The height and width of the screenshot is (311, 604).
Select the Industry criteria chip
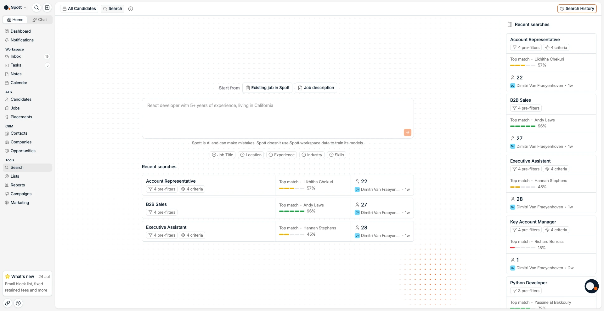(312, 155)
